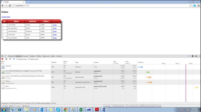Enable the Disable cache checkbox
Screen dimensions: 201x112
point(28,59)
